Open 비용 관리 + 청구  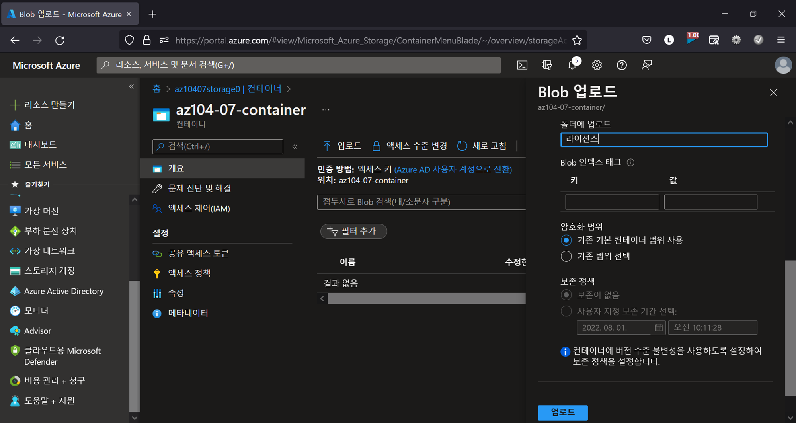47,381
